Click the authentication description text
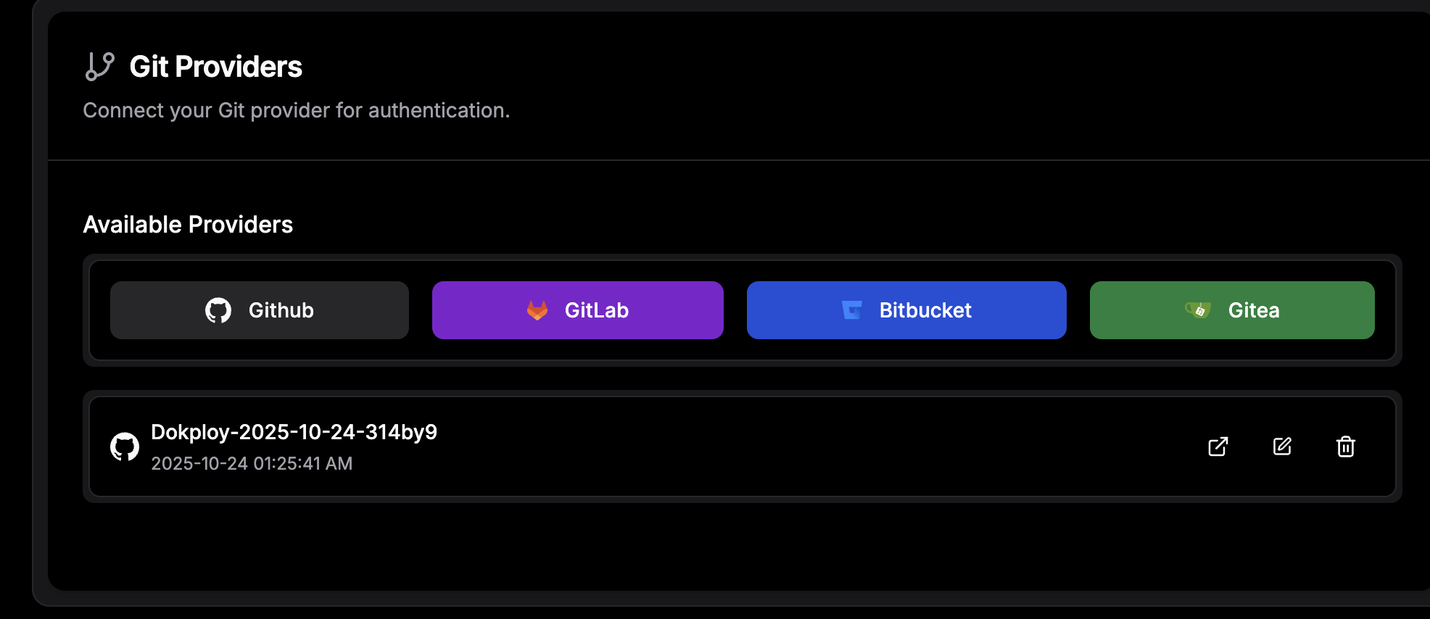The width and height of the screenshot is (1430, 619). point(297,110)
